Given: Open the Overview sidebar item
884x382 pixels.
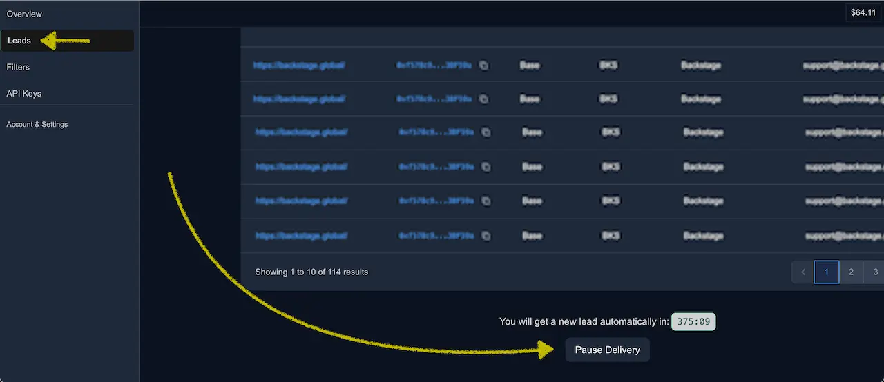Looking at the screenshot, I should tap(24, 14).
